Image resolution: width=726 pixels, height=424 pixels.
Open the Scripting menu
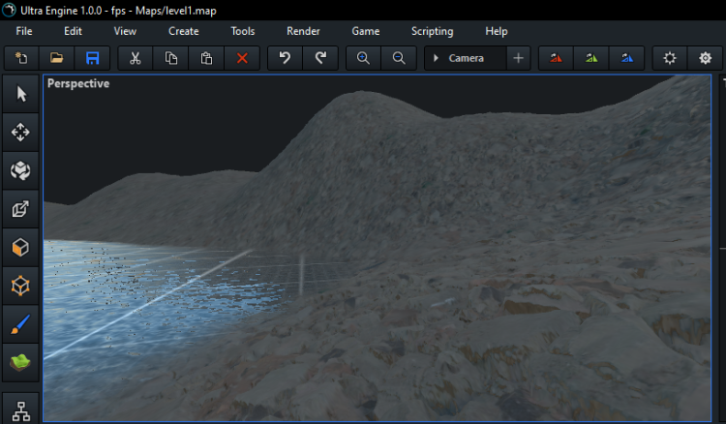pyautogui.click(x=432, y=31)
